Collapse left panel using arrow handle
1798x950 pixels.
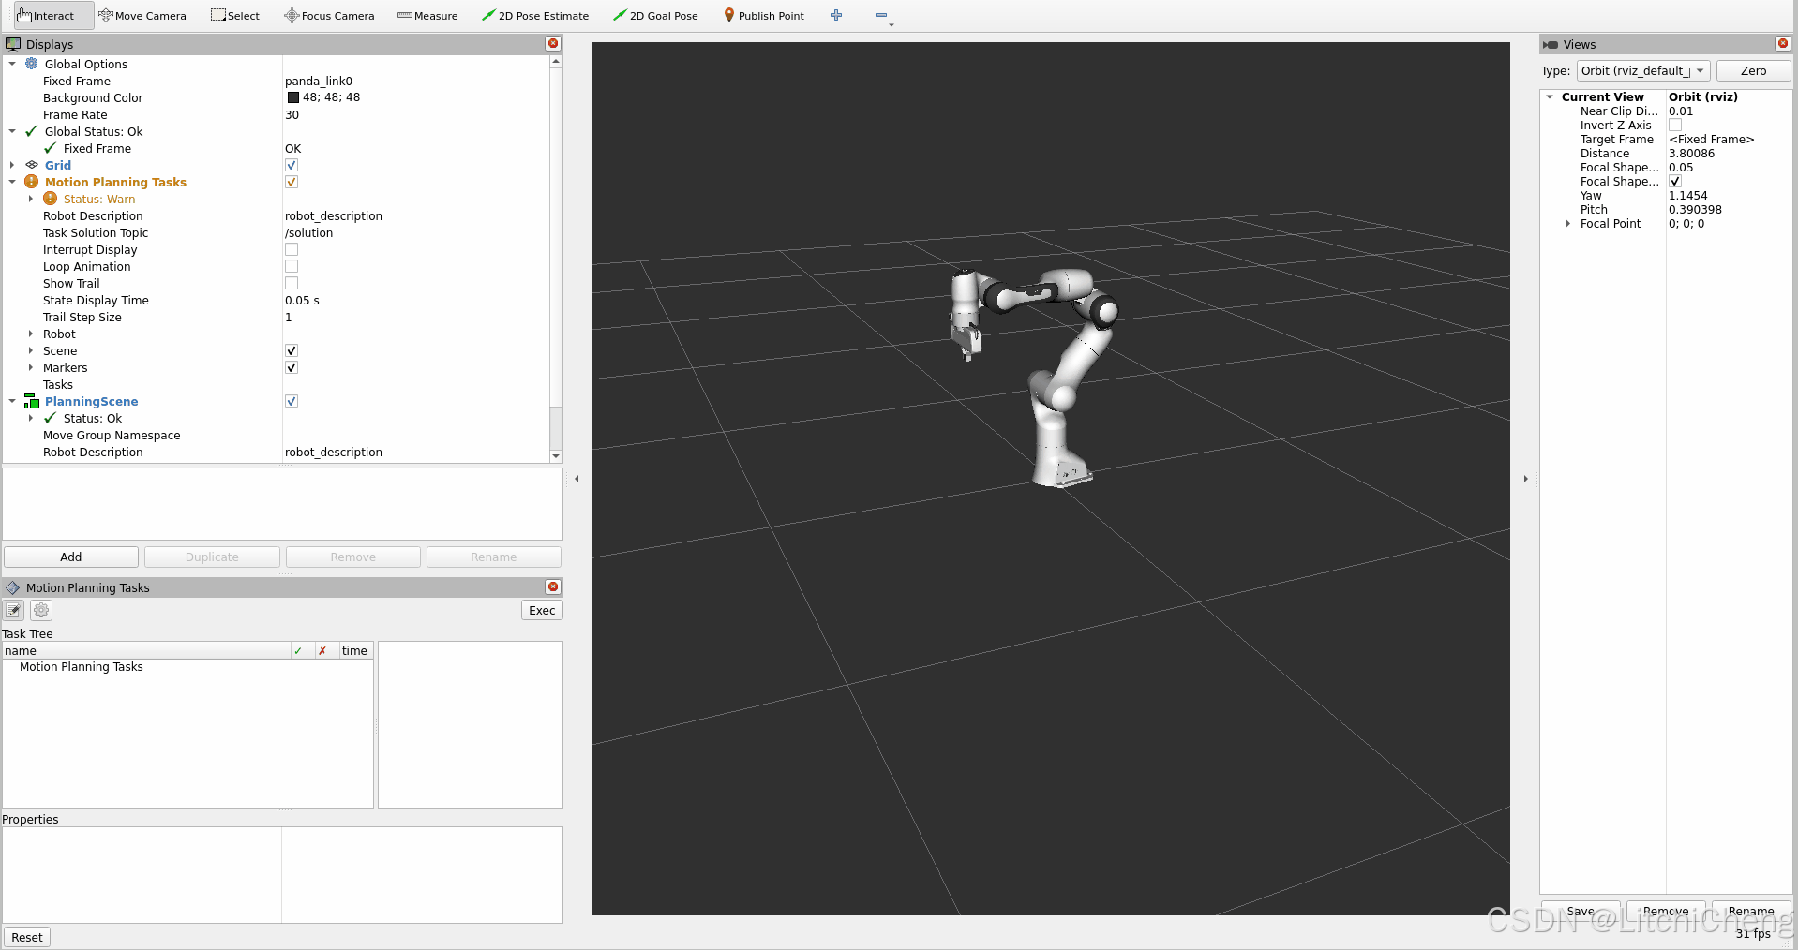(x=577, y=479)
